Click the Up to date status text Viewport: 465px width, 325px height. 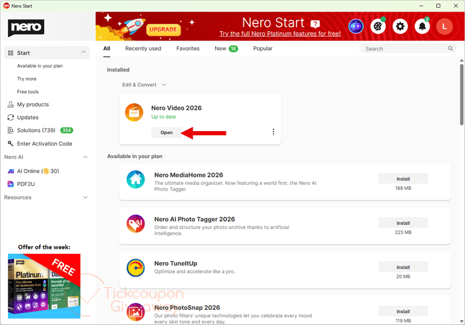point(164,117)
